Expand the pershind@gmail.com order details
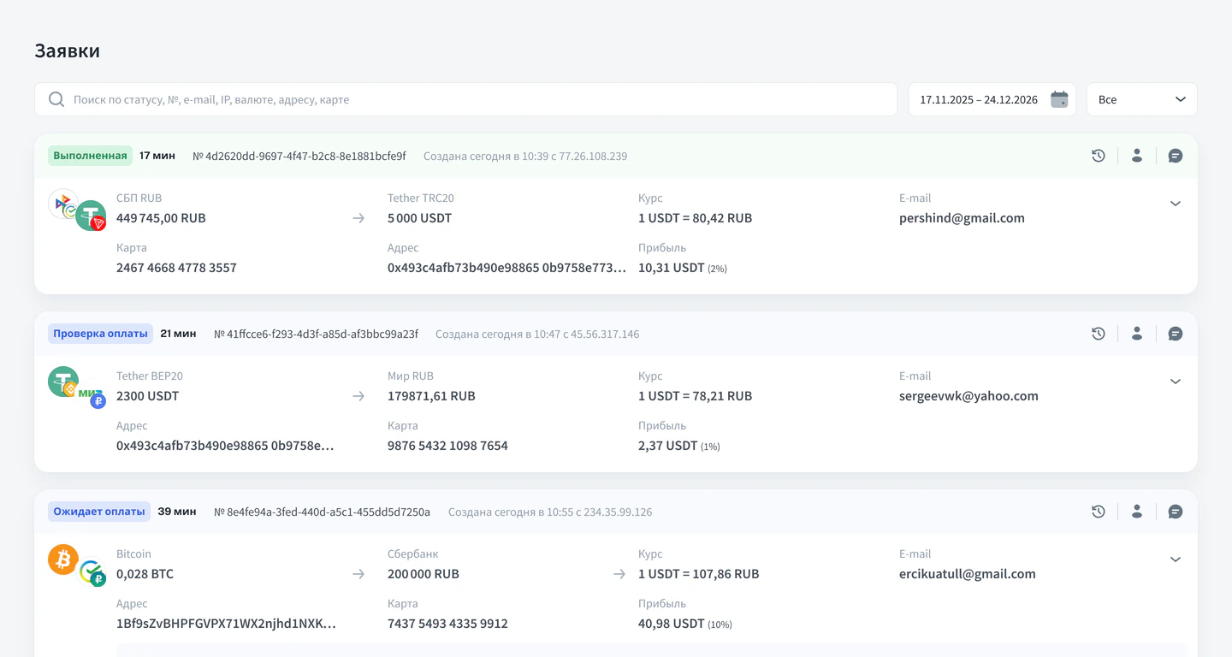This screenshot has width=1232, height=657. [1176, 204]
